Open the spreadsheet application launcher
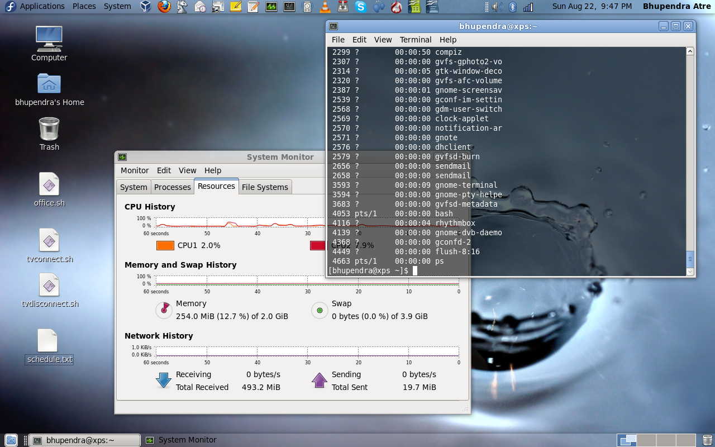 click(414, 7)
